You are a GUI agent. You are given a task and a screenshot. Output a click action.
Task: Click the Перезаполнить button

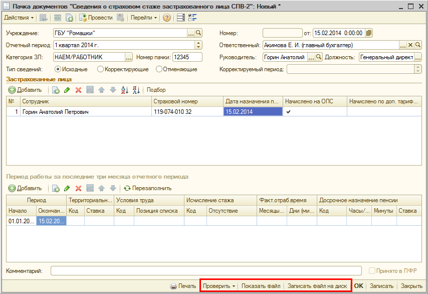click(x=148, y=188)
